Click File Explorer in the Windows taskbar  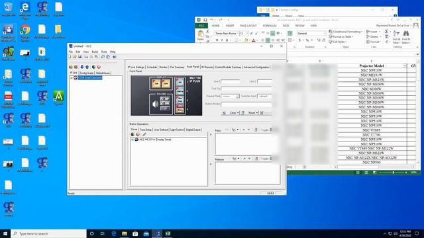point(125,233)
